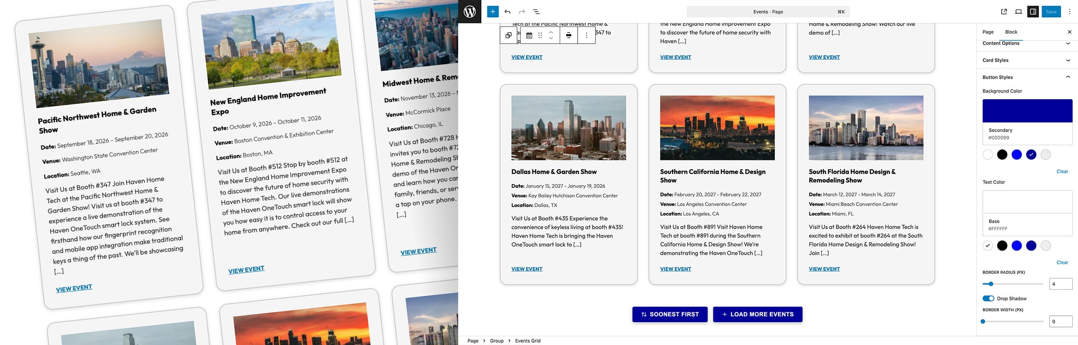This screenshot has width=1078, height=345.
Task: Select Group in the breadcrumb
Action: [x=497, y=341]
